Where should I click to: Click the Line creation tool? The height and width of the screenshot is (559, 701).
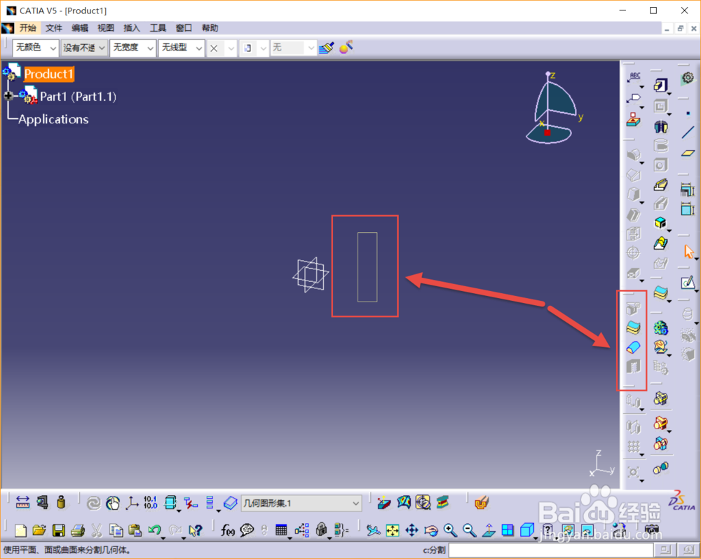click(688, 133)
